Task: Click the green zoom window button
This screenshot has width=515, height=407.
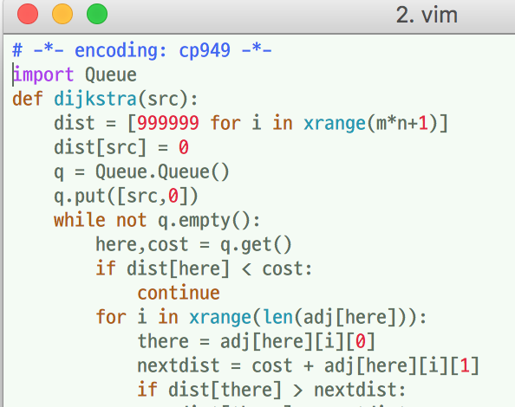Action: [x=97, y=14]
